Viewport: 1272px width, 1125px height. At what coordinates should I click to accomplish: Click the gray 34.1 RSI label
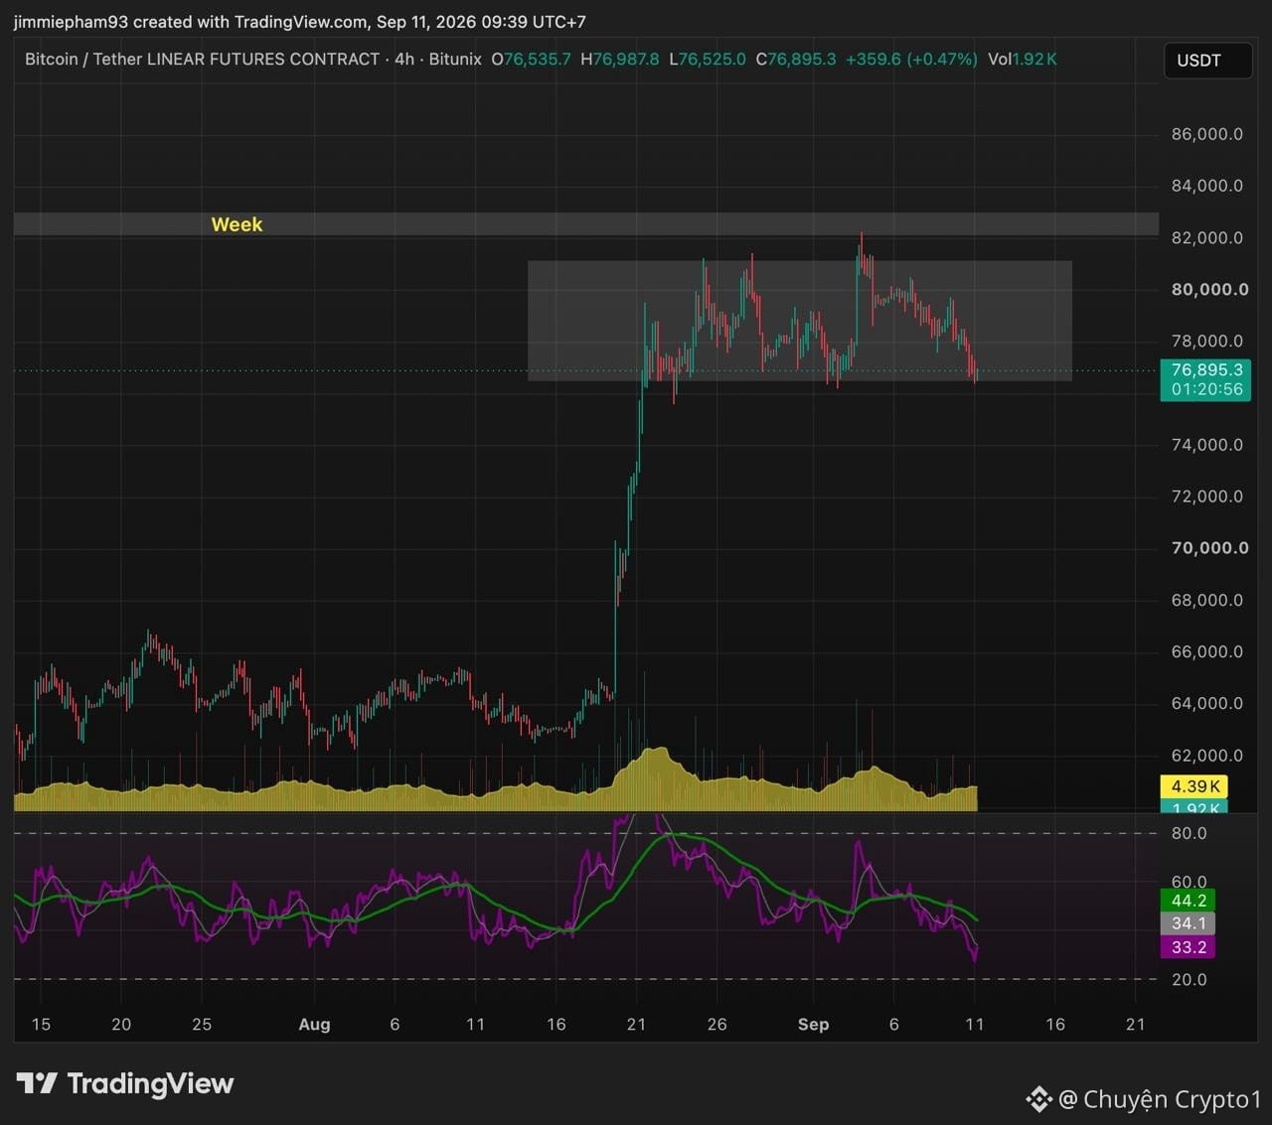(x=1189, y=923)
